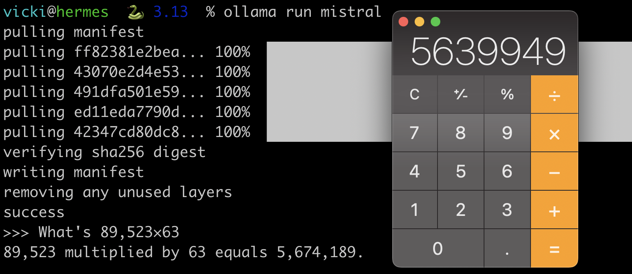
Task: Minimize Calculator using the yellow button
Action: (419, 22)
